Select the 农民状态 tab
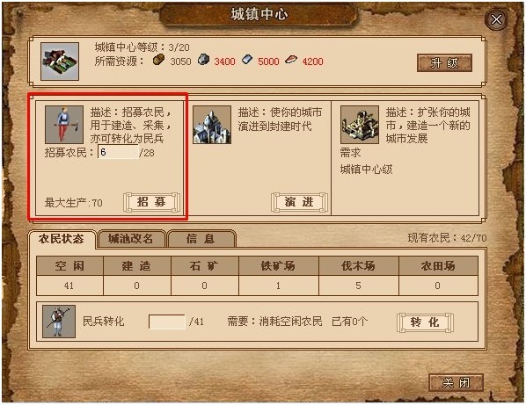The height and width of the screenshot is (405, 526). [62, 239]
